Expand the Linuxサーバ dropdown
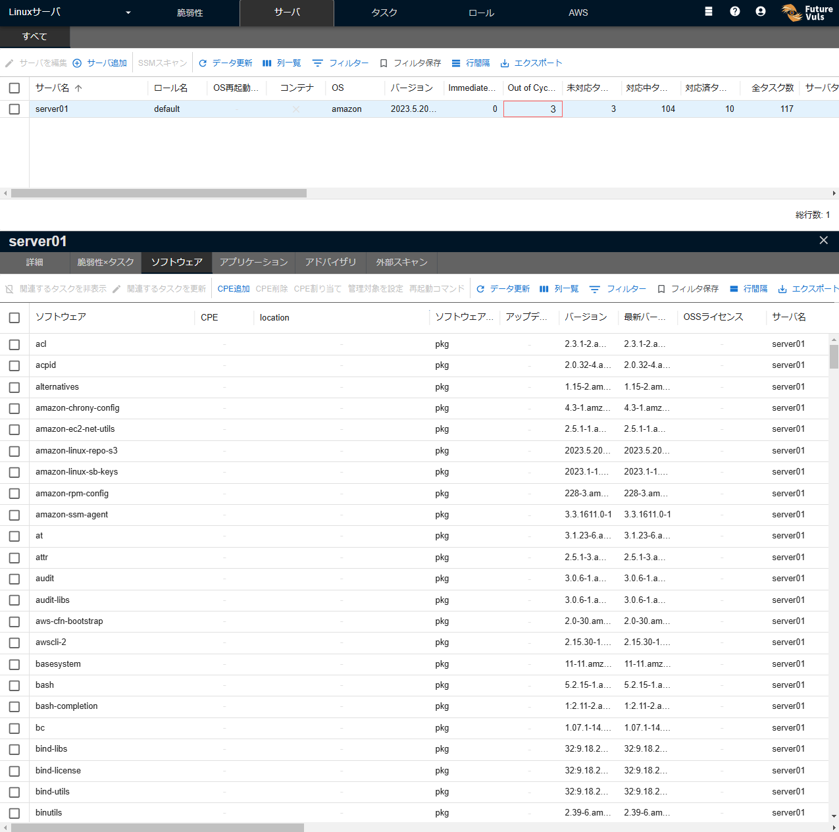Screen dimensions: 839x832 [x=128, y=13]
